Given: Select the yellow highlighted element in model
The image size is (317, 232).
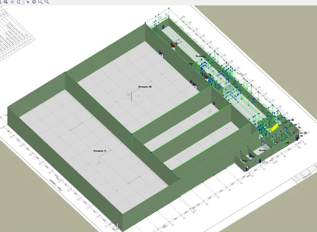Looking at the screenshot, I should click(275, 126).
